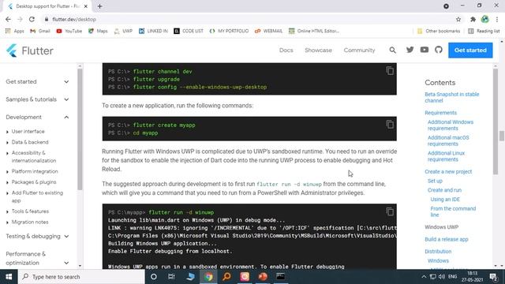Copy the flutter run -d winuwp code block

click(390, 211)
